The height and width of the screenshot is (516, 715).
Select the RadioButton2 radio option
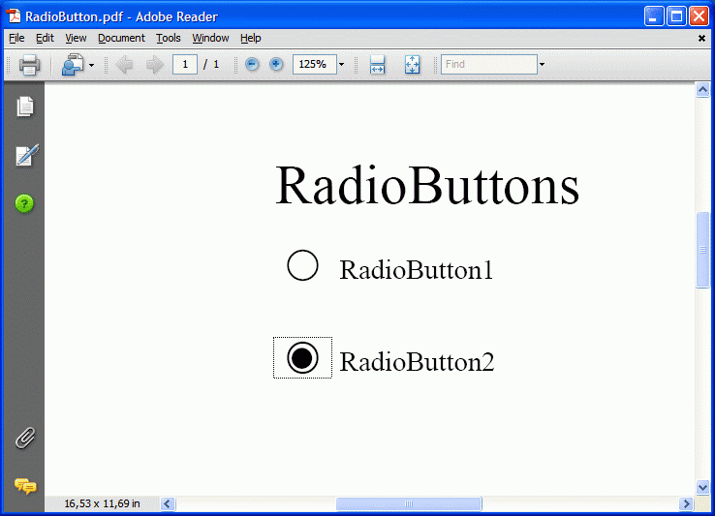point(302,358)
